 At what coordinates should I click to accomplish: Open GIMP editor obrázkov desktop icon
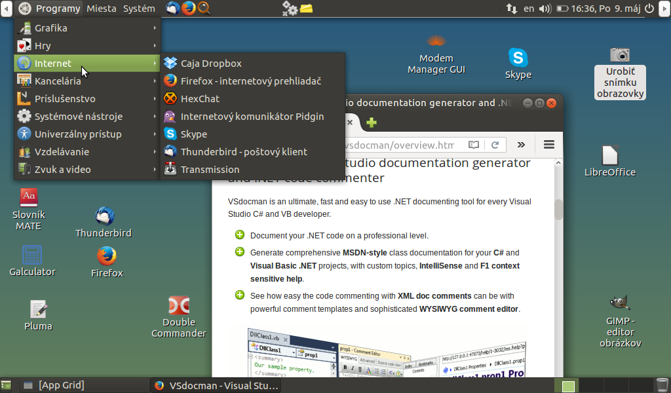[620, 322]
